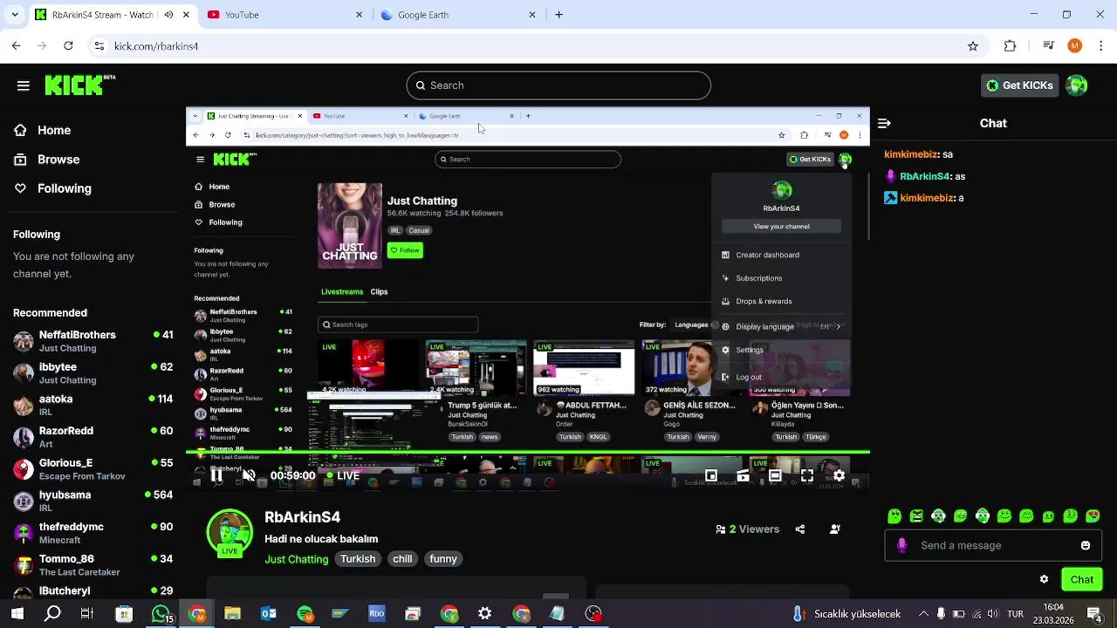Create a clip from the stream
Image resolution: width=1117 pixels, height=628 pixels.
pyautogui.click(x=743, y=475)
